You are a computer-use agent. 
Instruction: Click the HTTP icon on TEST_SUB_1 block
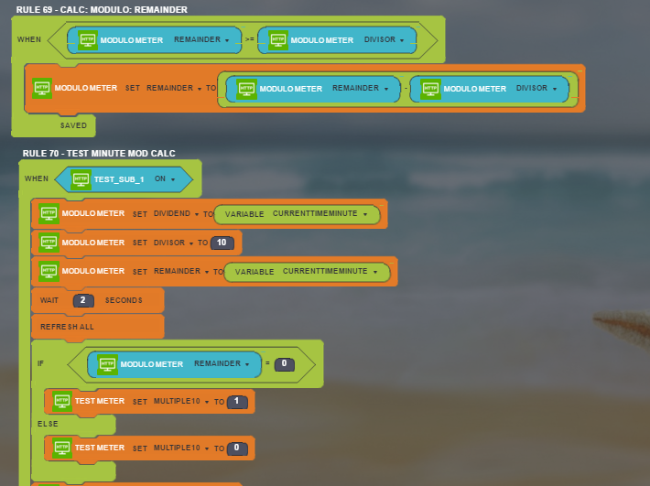point(81,178)
